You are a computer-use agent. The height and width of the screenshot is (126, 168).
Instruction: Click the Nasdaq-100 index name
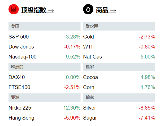[x=22, y=57]
